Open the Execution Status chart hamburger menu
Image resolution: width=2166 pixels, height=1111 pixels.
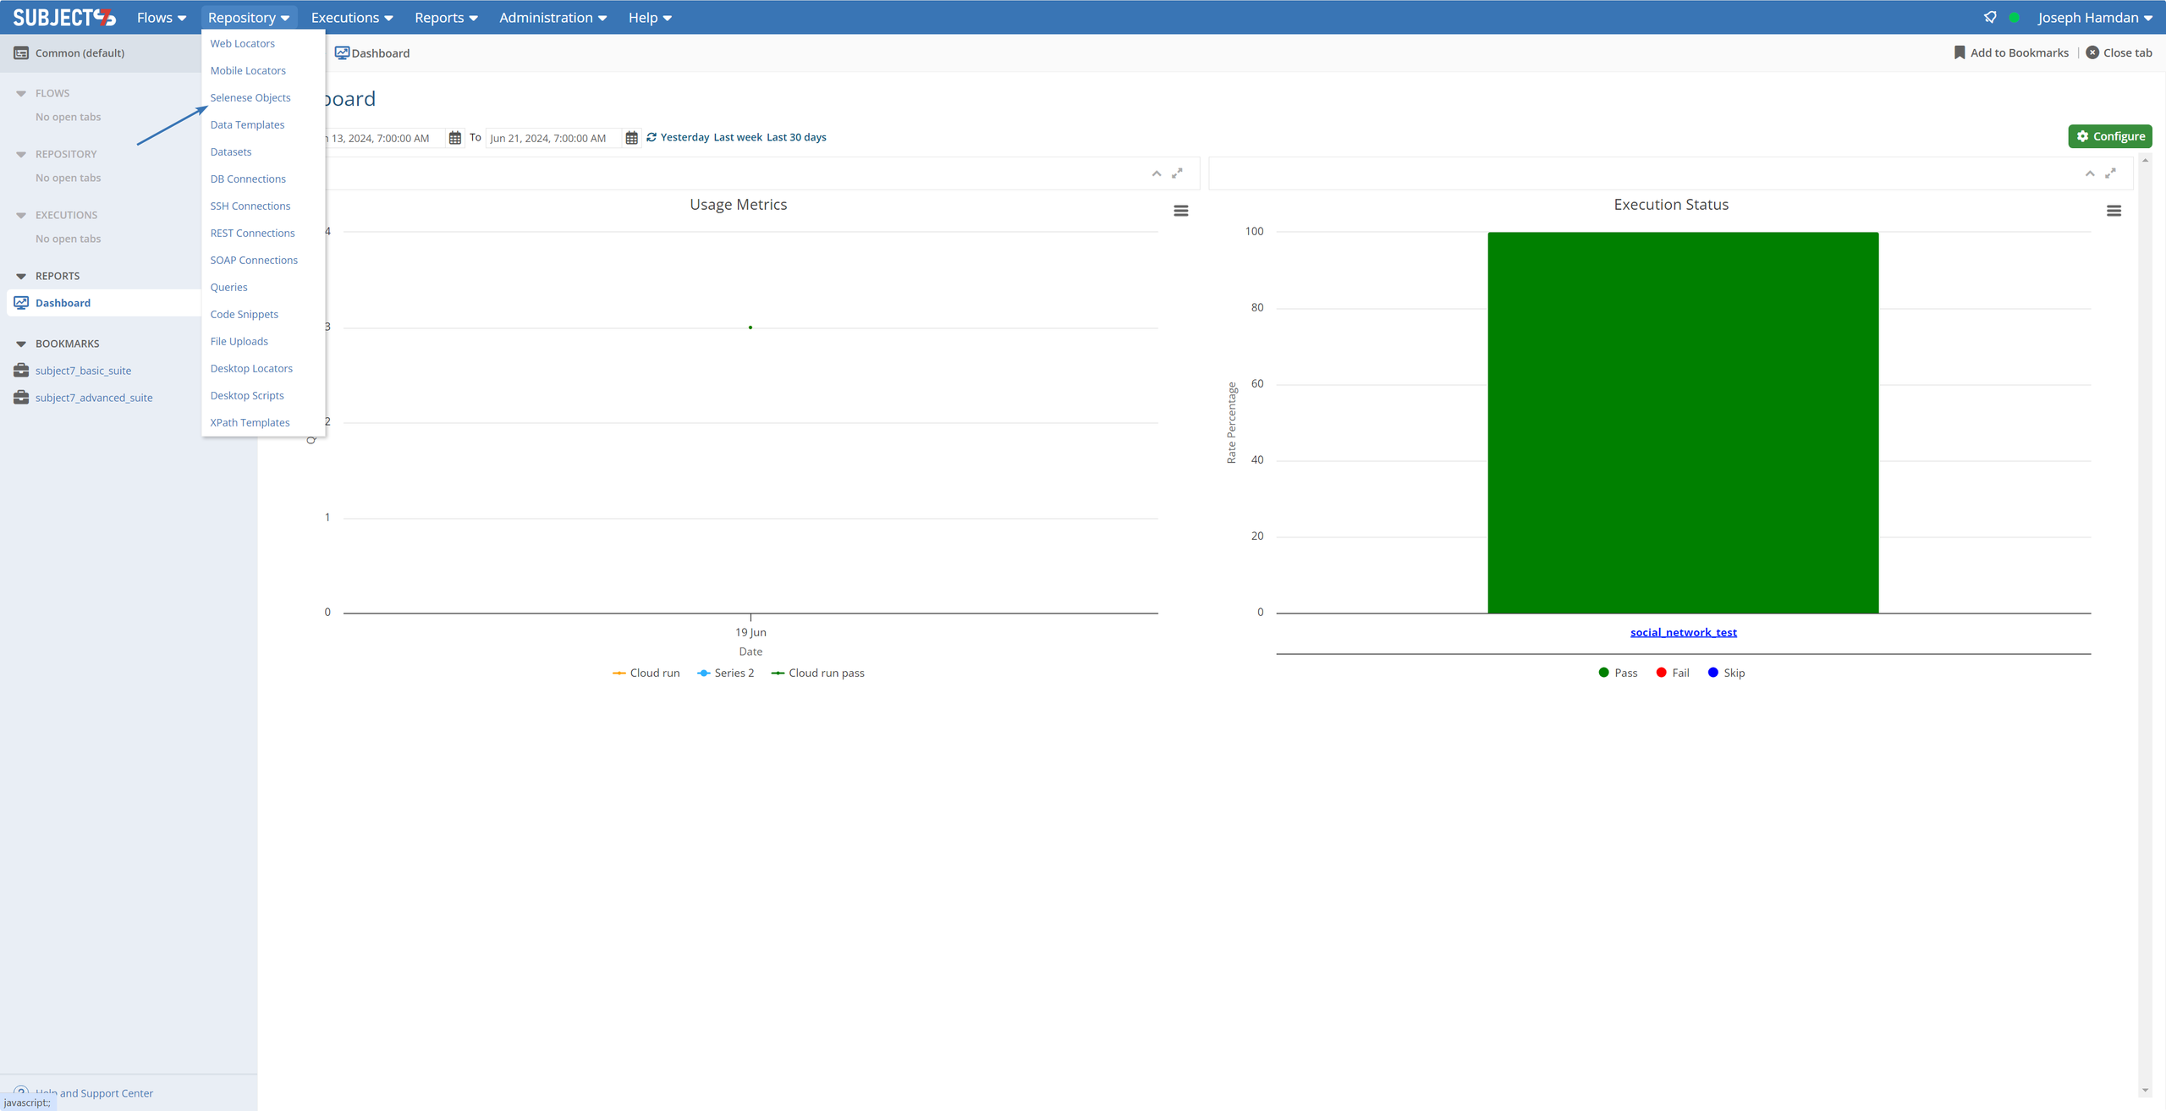click(x=2114, y=211)
